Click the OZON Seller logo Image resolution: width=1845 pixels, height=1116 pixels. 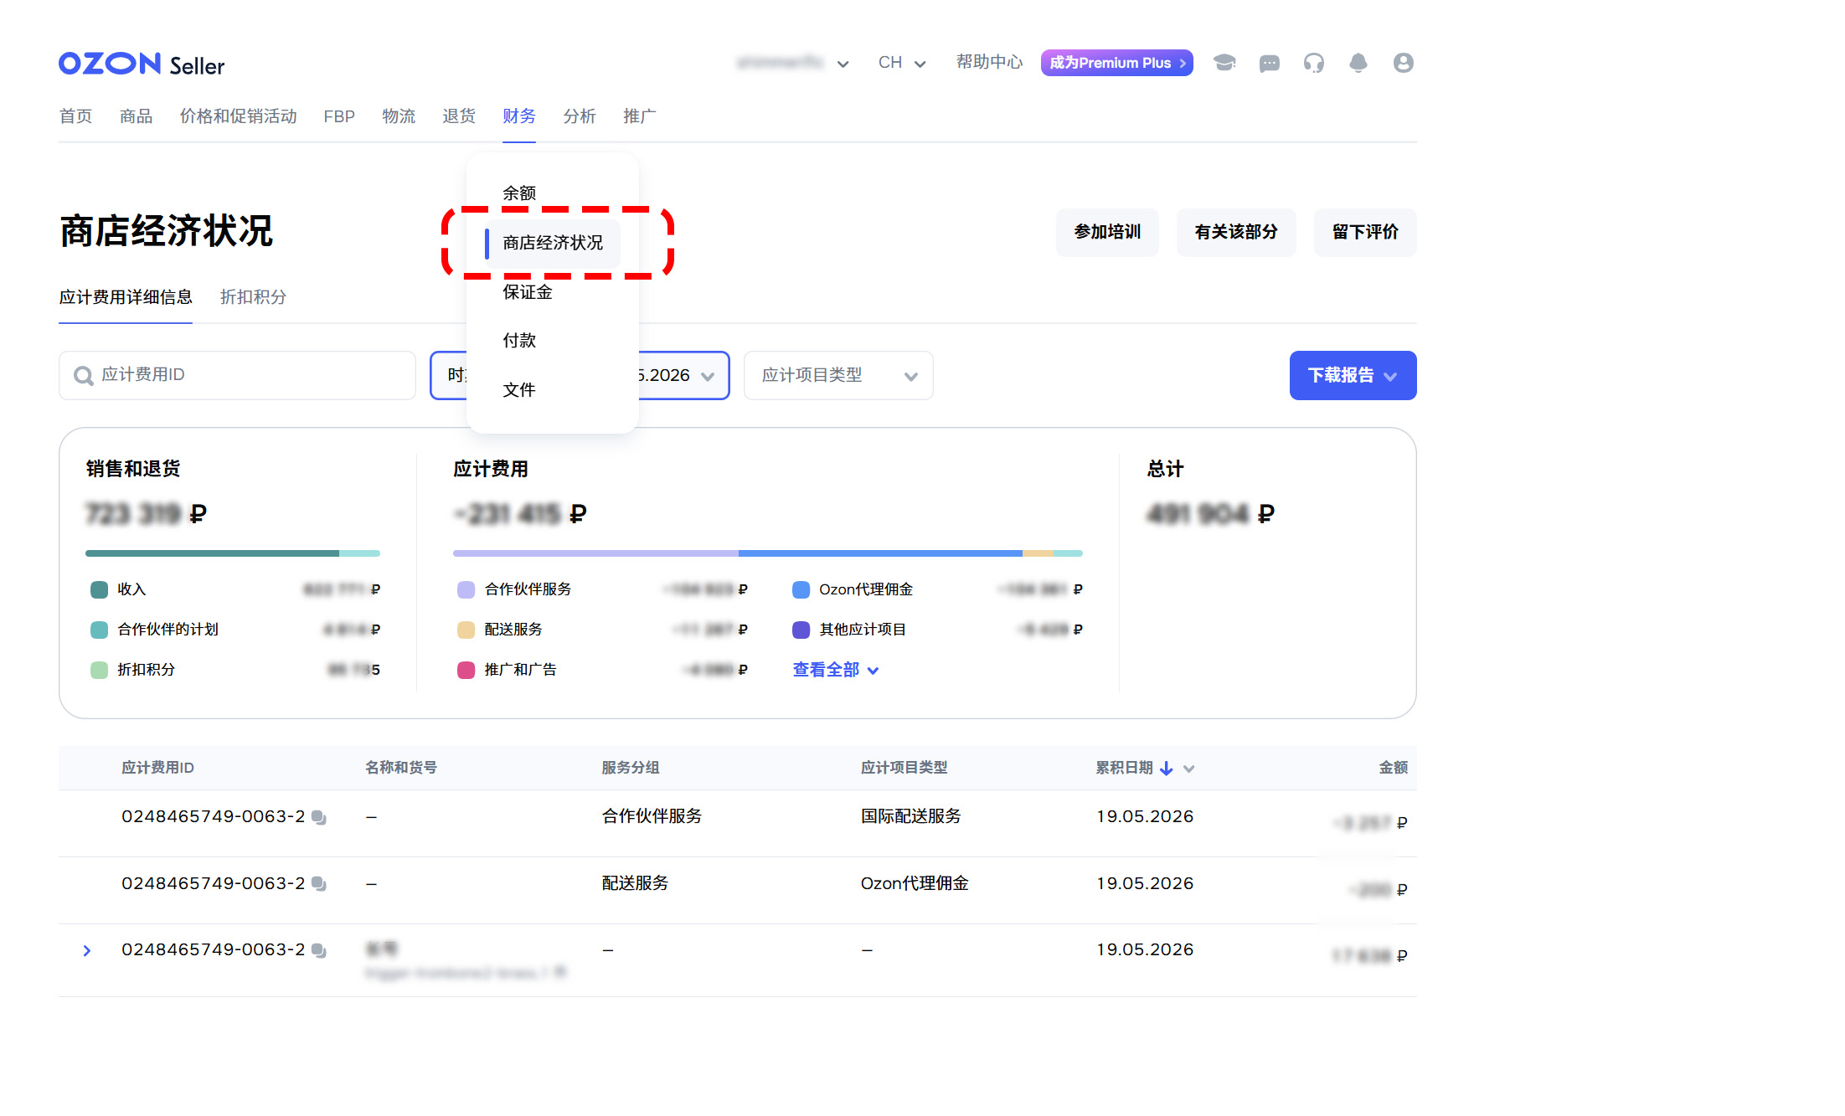[142, 64]
